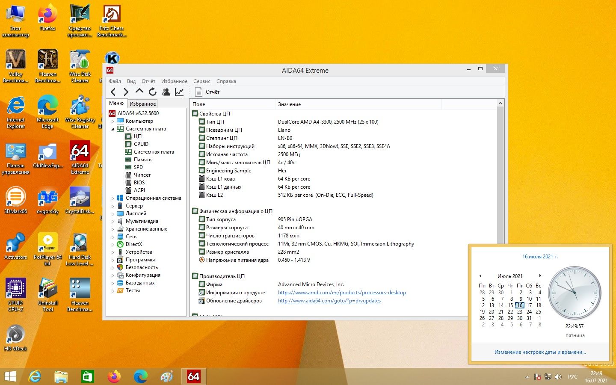Expand the Компьютер tree node
The image size is (616, 385).
[113, 121]
